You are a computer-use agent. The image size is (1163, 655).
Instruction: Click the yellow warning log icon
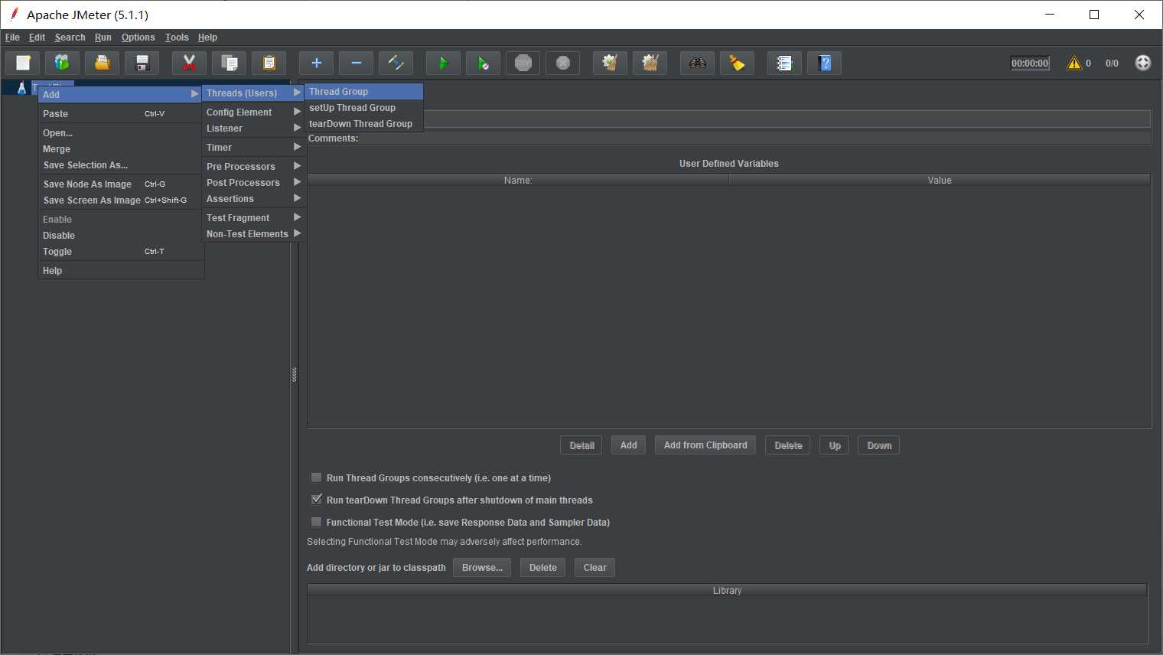click(x=1074, y=63)
